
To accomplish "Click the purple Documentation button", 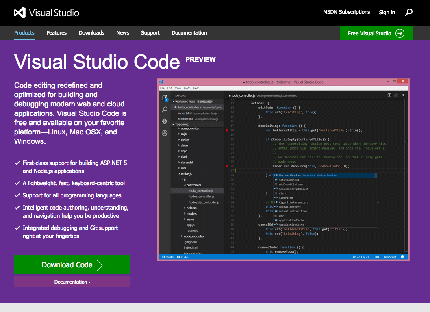I will click(x=72, y=282).
